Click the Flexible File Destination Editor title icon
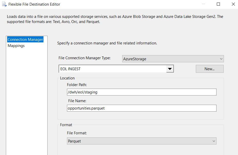 (4, 4)
